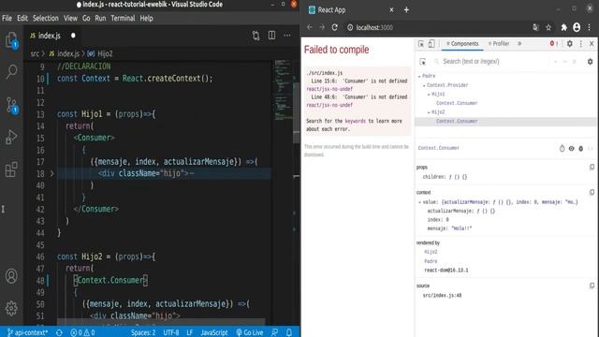Bookmark this page with the star icon

click(548, 27)
